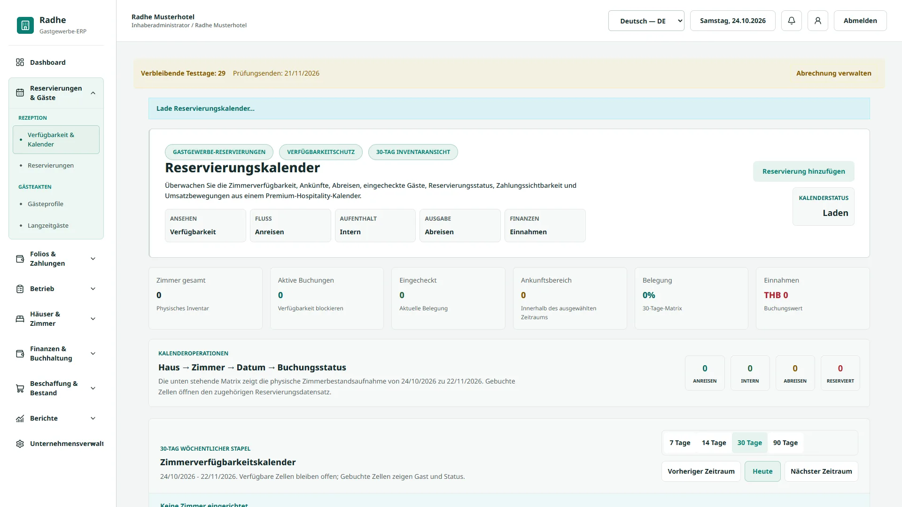Click the Aktive Buchungen stat card
Viewport: 902px width, 507px height.
(x=327, y=298)
